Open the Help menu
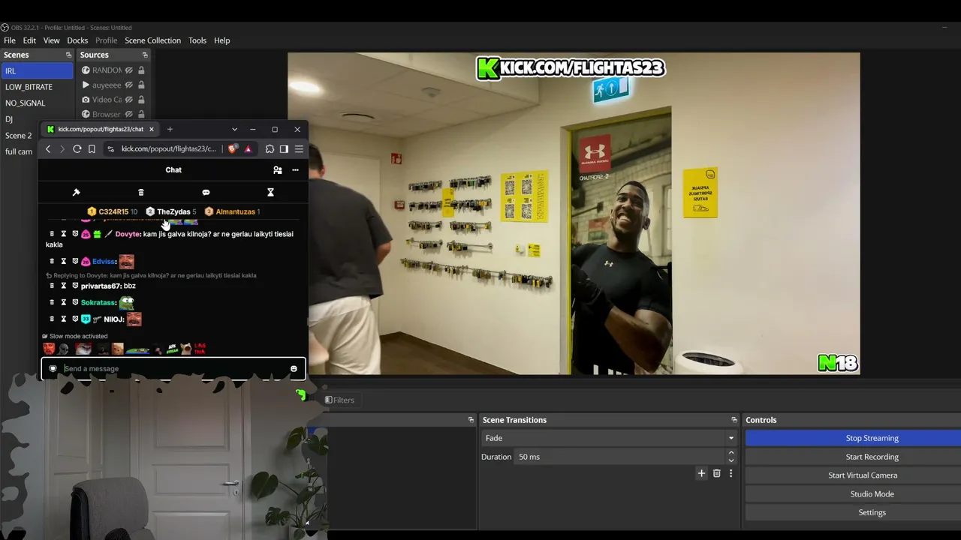This screenshot has width=961, height=540. (221, 40)
